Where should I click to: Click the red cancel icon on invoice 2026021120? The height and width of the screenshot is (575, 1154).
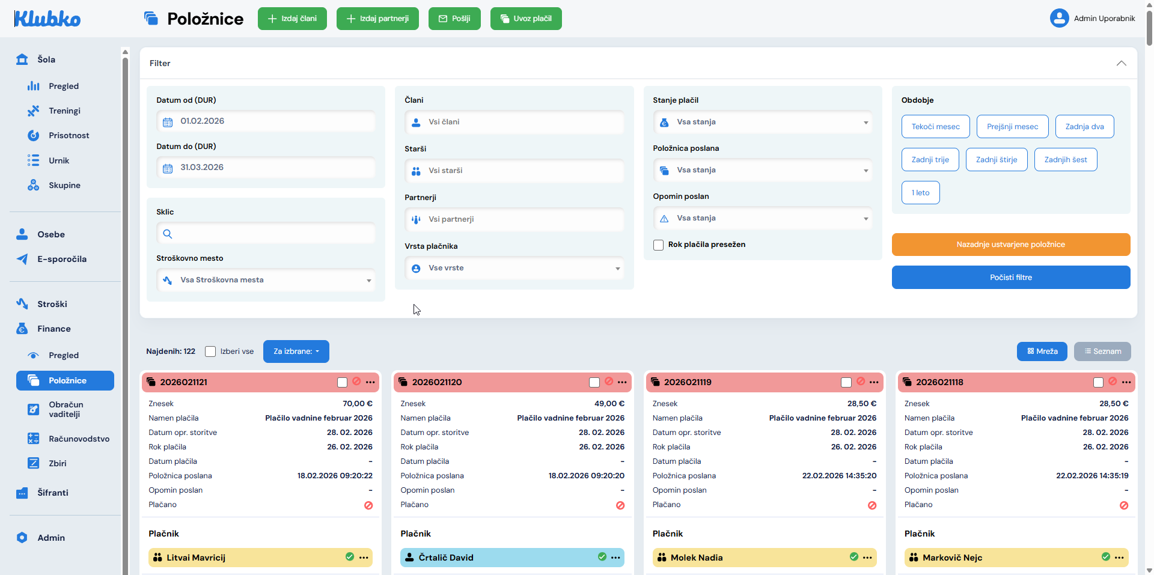pyautogui.click(x=609, y=382)
